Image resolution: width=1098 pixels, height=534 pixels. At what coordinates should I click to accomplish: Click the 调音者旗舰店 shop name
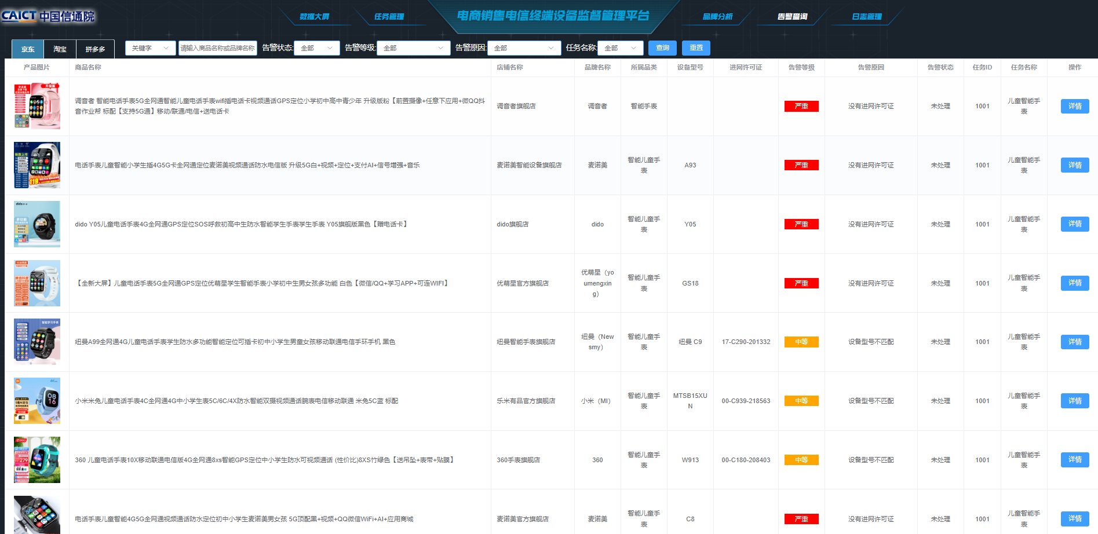(516, 106)
